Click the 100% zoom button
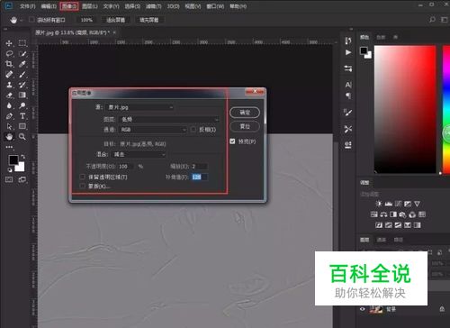 86,20
